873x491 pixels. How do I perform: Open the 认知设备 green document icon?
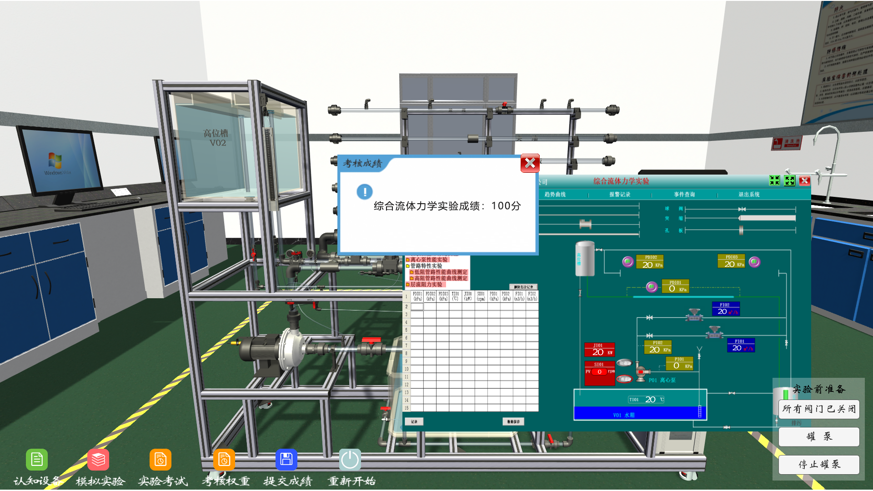36,460
